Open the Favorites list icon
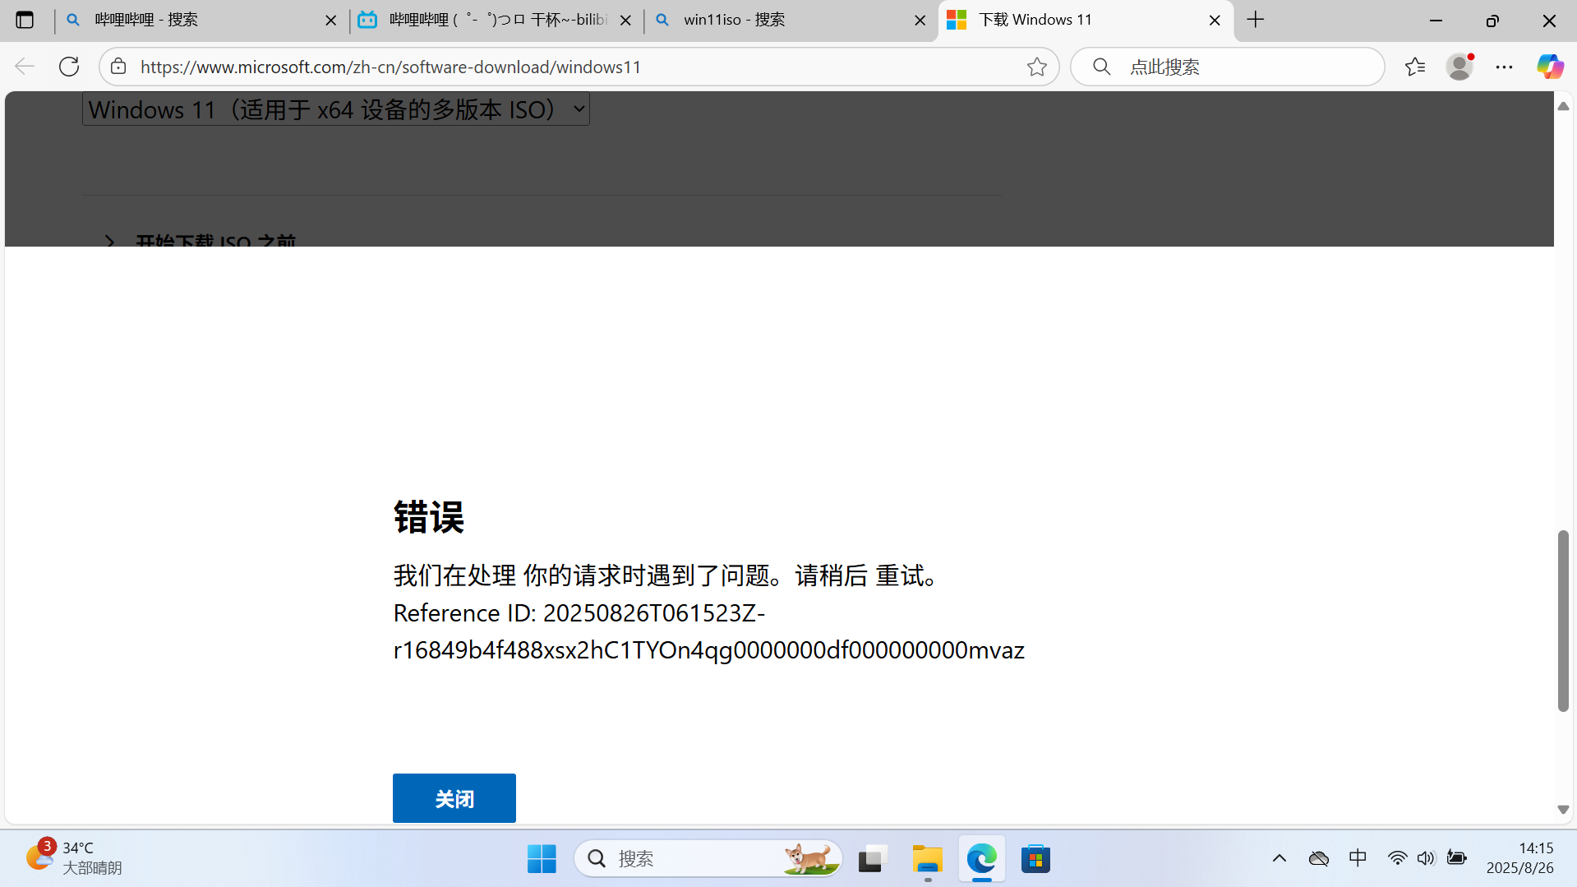Viewport: 1577px width, 887px height. pyautogui.click(x=1415, y=67)
